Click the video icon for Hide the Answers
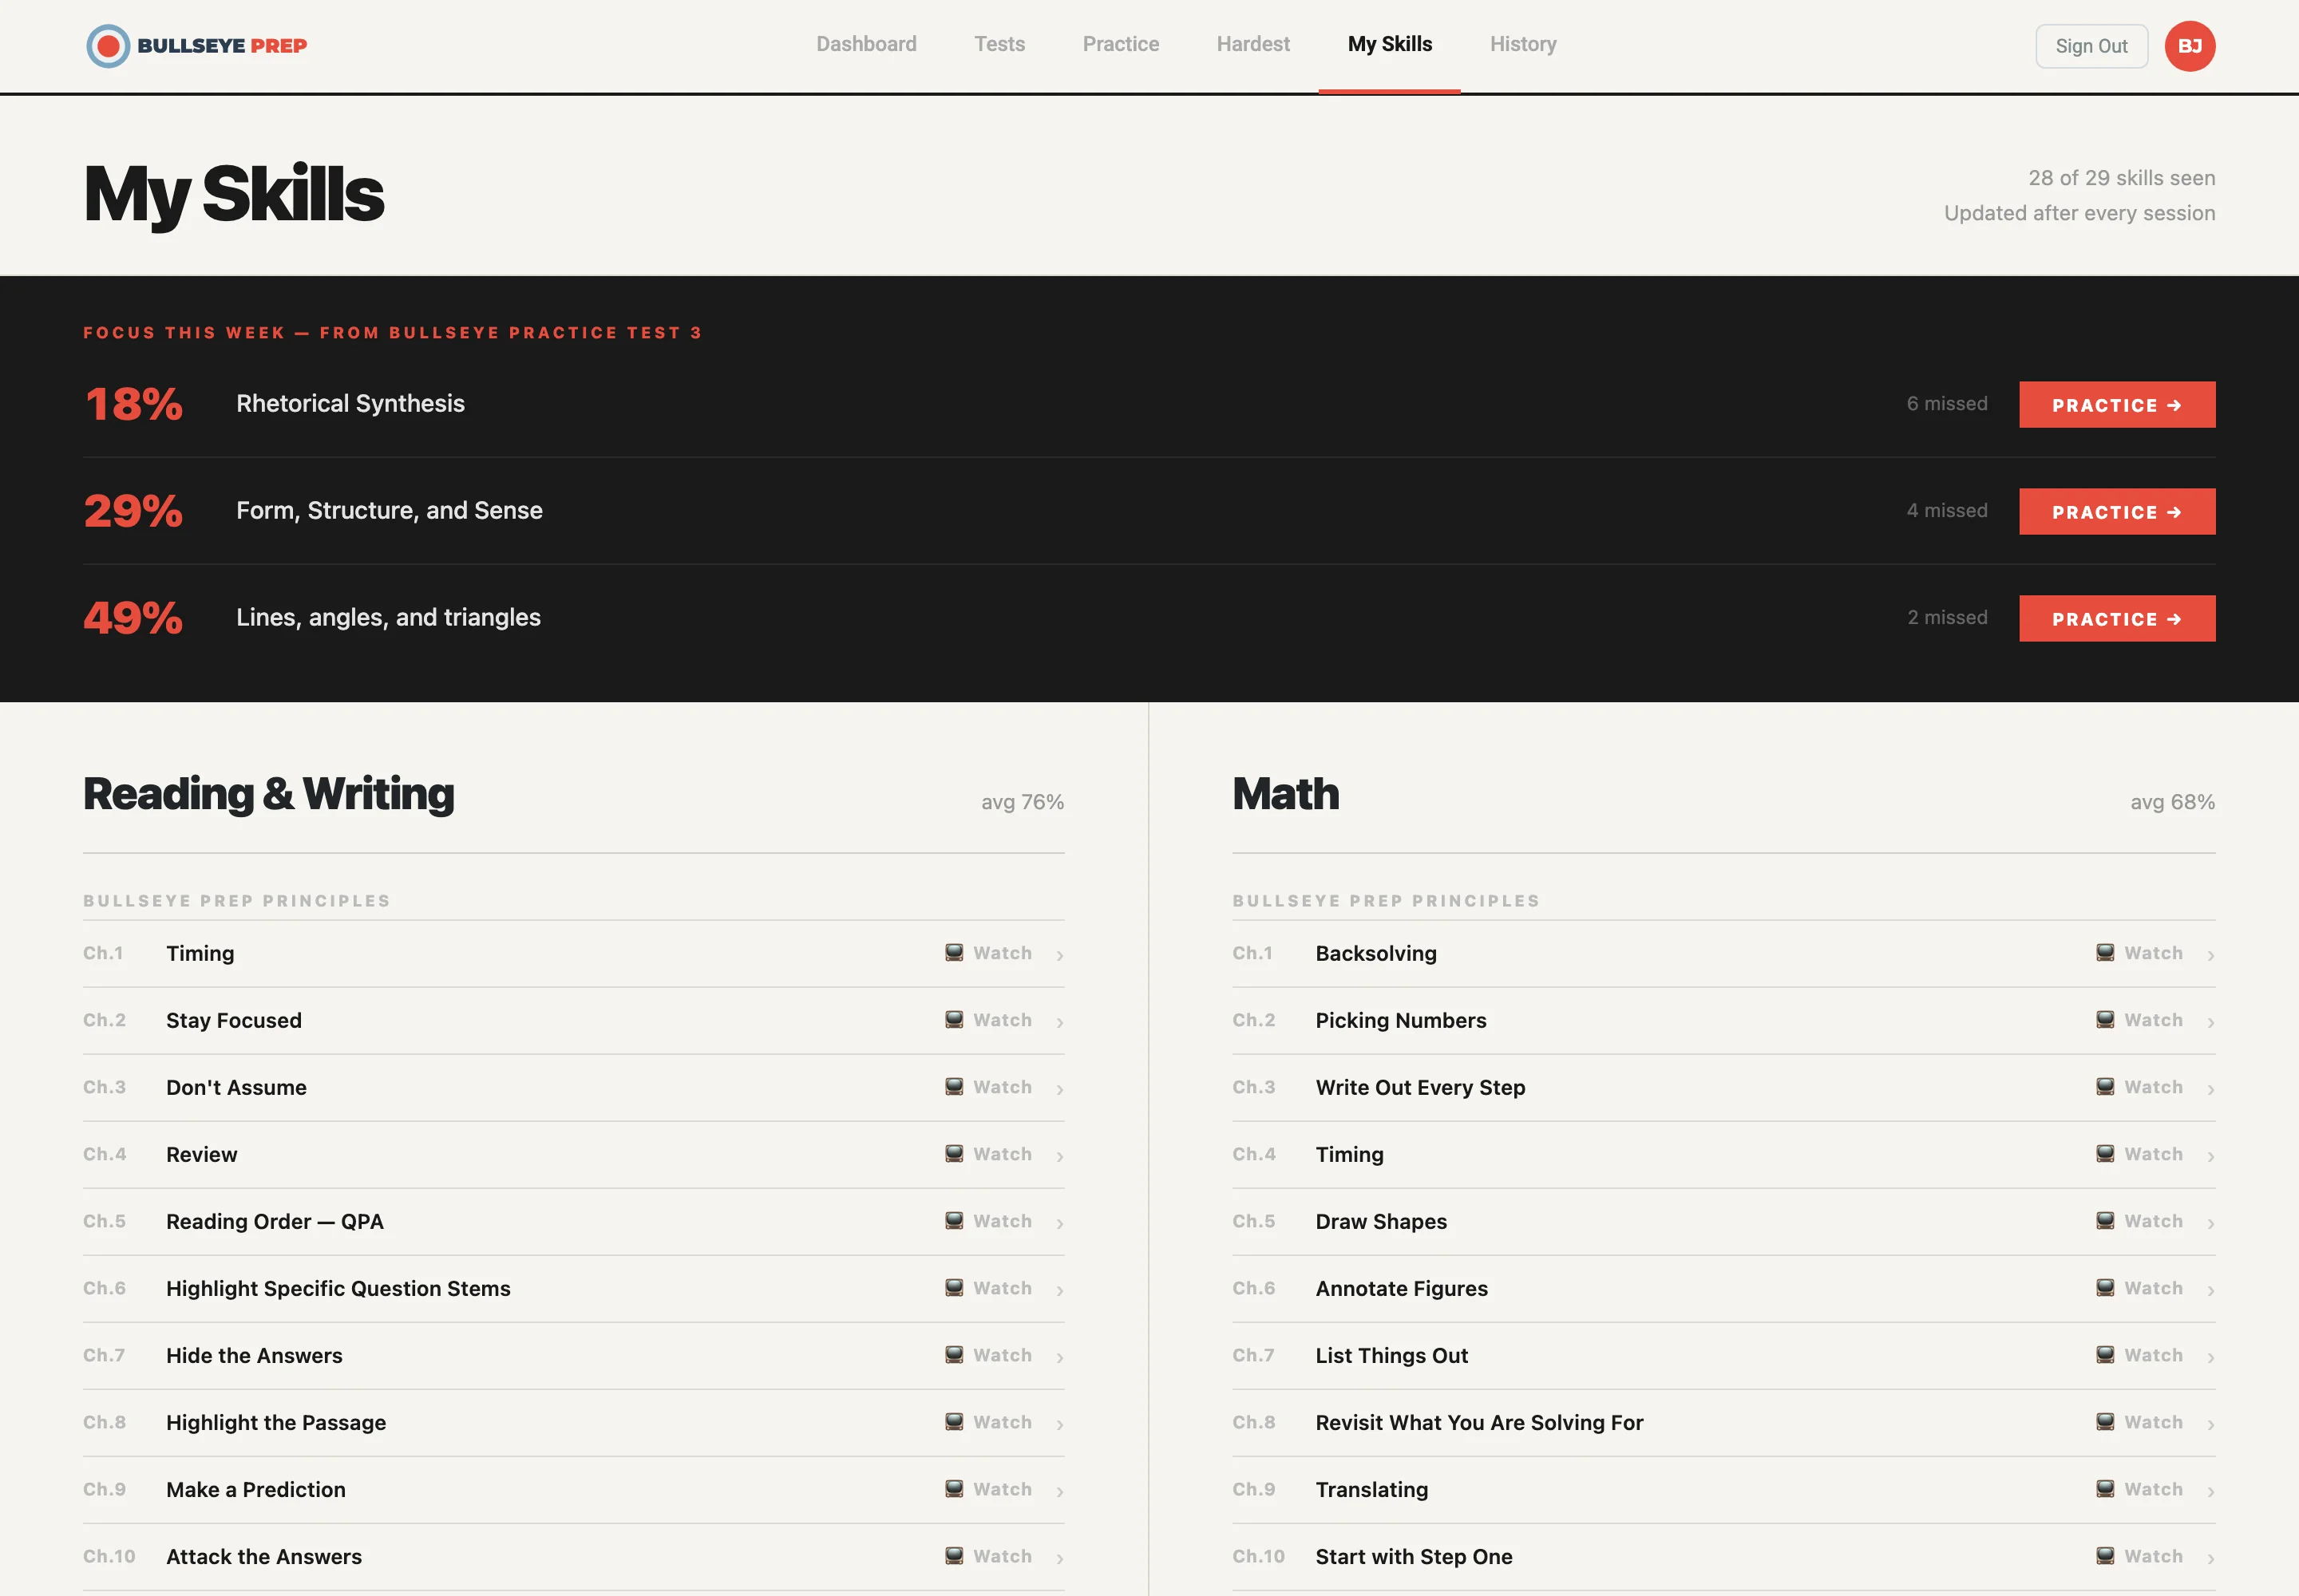This screenshot has width=2299, height=1596. click(x=955, y=1355)
